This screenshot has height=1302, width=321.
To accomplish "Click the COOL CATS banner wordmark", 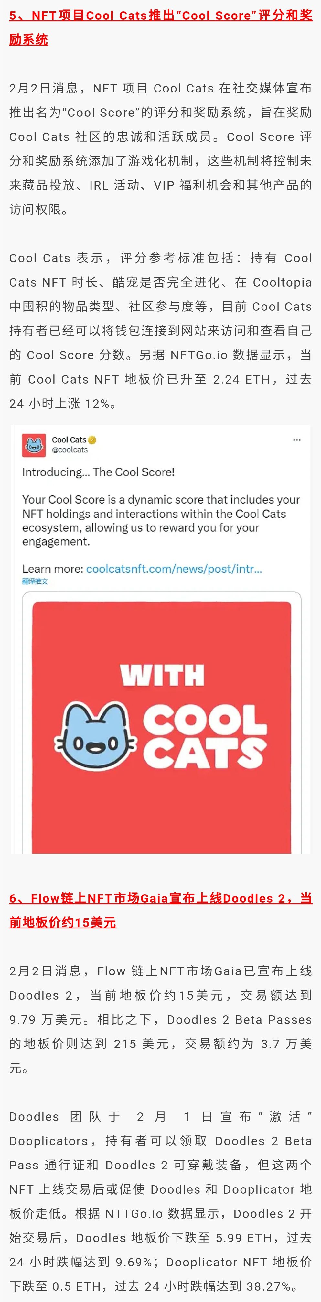I will tap(204, 736).
